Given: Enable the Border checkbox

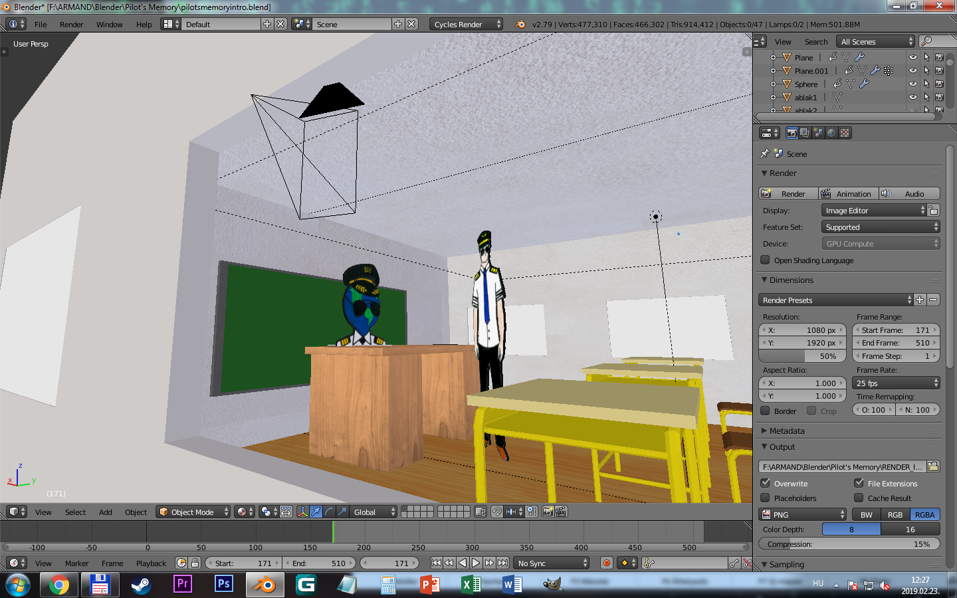Looking at the screenshot, I should coord(765,411).
